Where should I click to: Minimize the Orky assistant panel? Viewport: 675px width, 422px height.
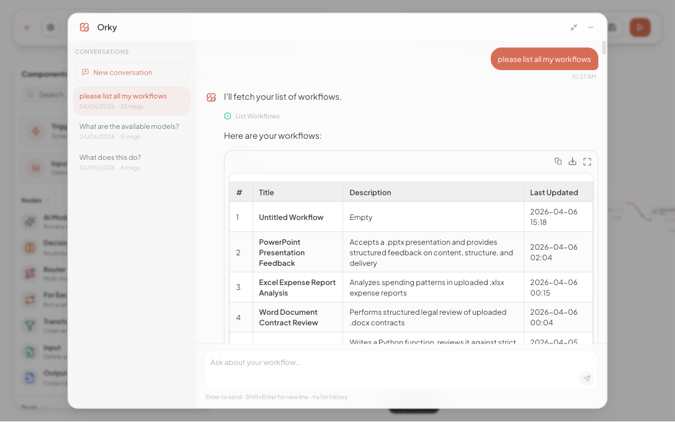[591, 27]
